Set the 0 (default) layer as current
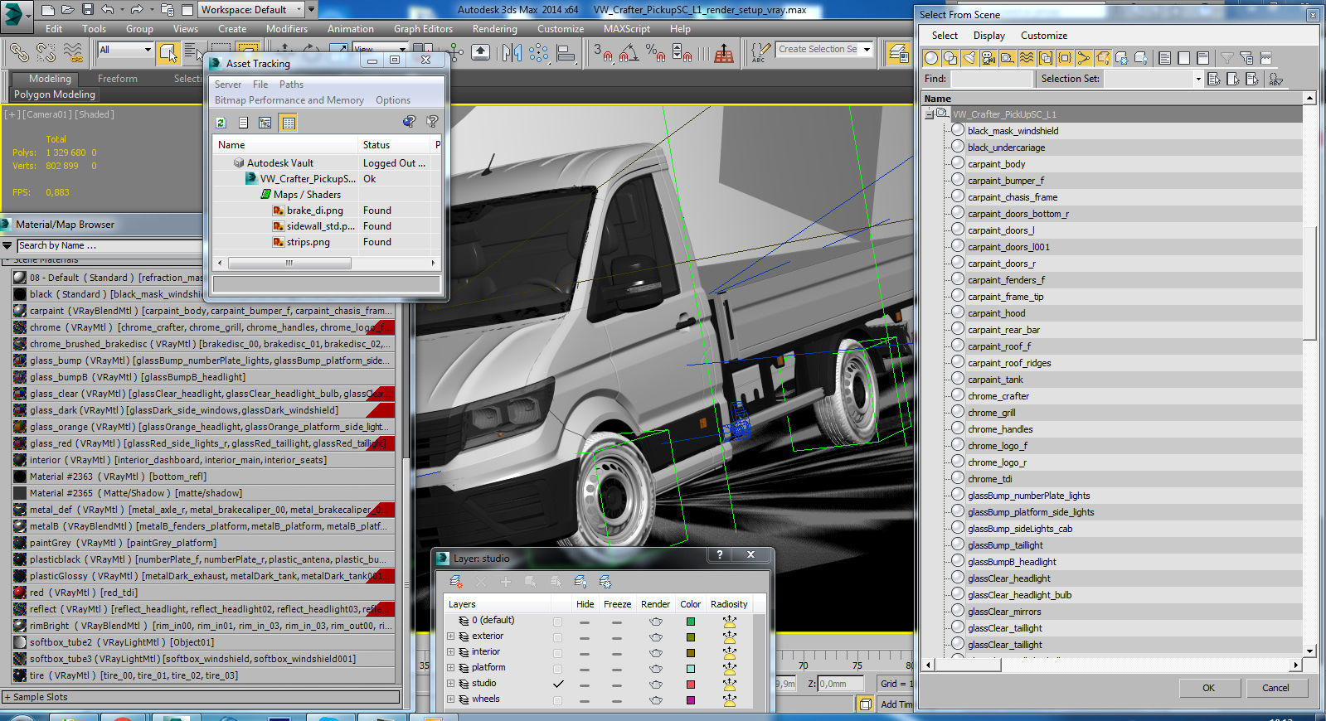 (558, 621)
